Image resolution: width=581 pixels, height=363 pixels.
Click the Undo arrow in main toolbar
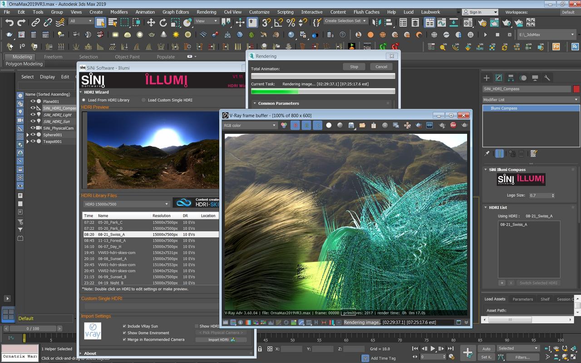[9, 22]
